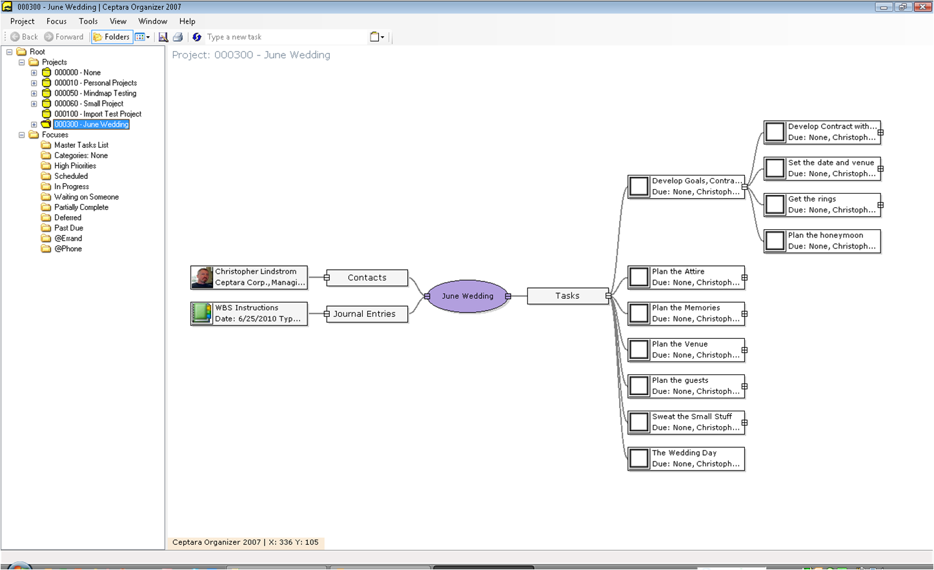
Task: Open the view layout dropdown arrow
Action: click(148, 37)
